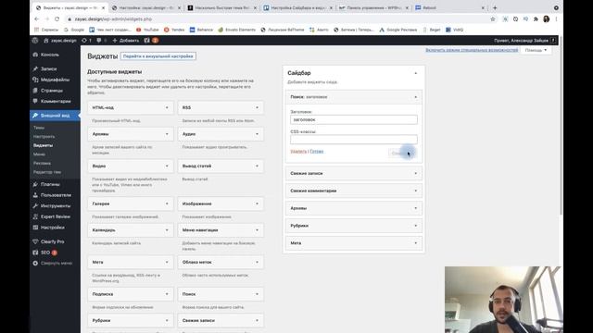Click Добавить in the admin bar

pos(126,41)
